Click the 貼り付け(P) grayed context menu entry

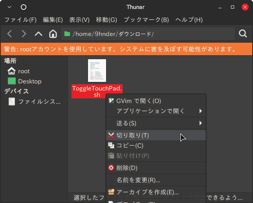point(156,156)
